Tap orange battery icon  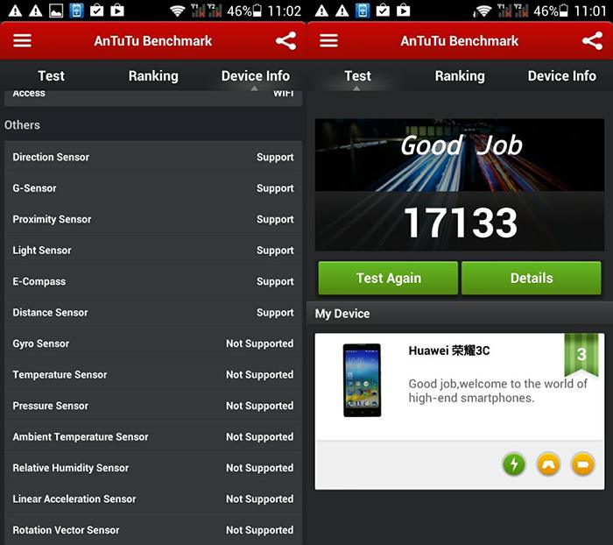click(x=583, y=464)
